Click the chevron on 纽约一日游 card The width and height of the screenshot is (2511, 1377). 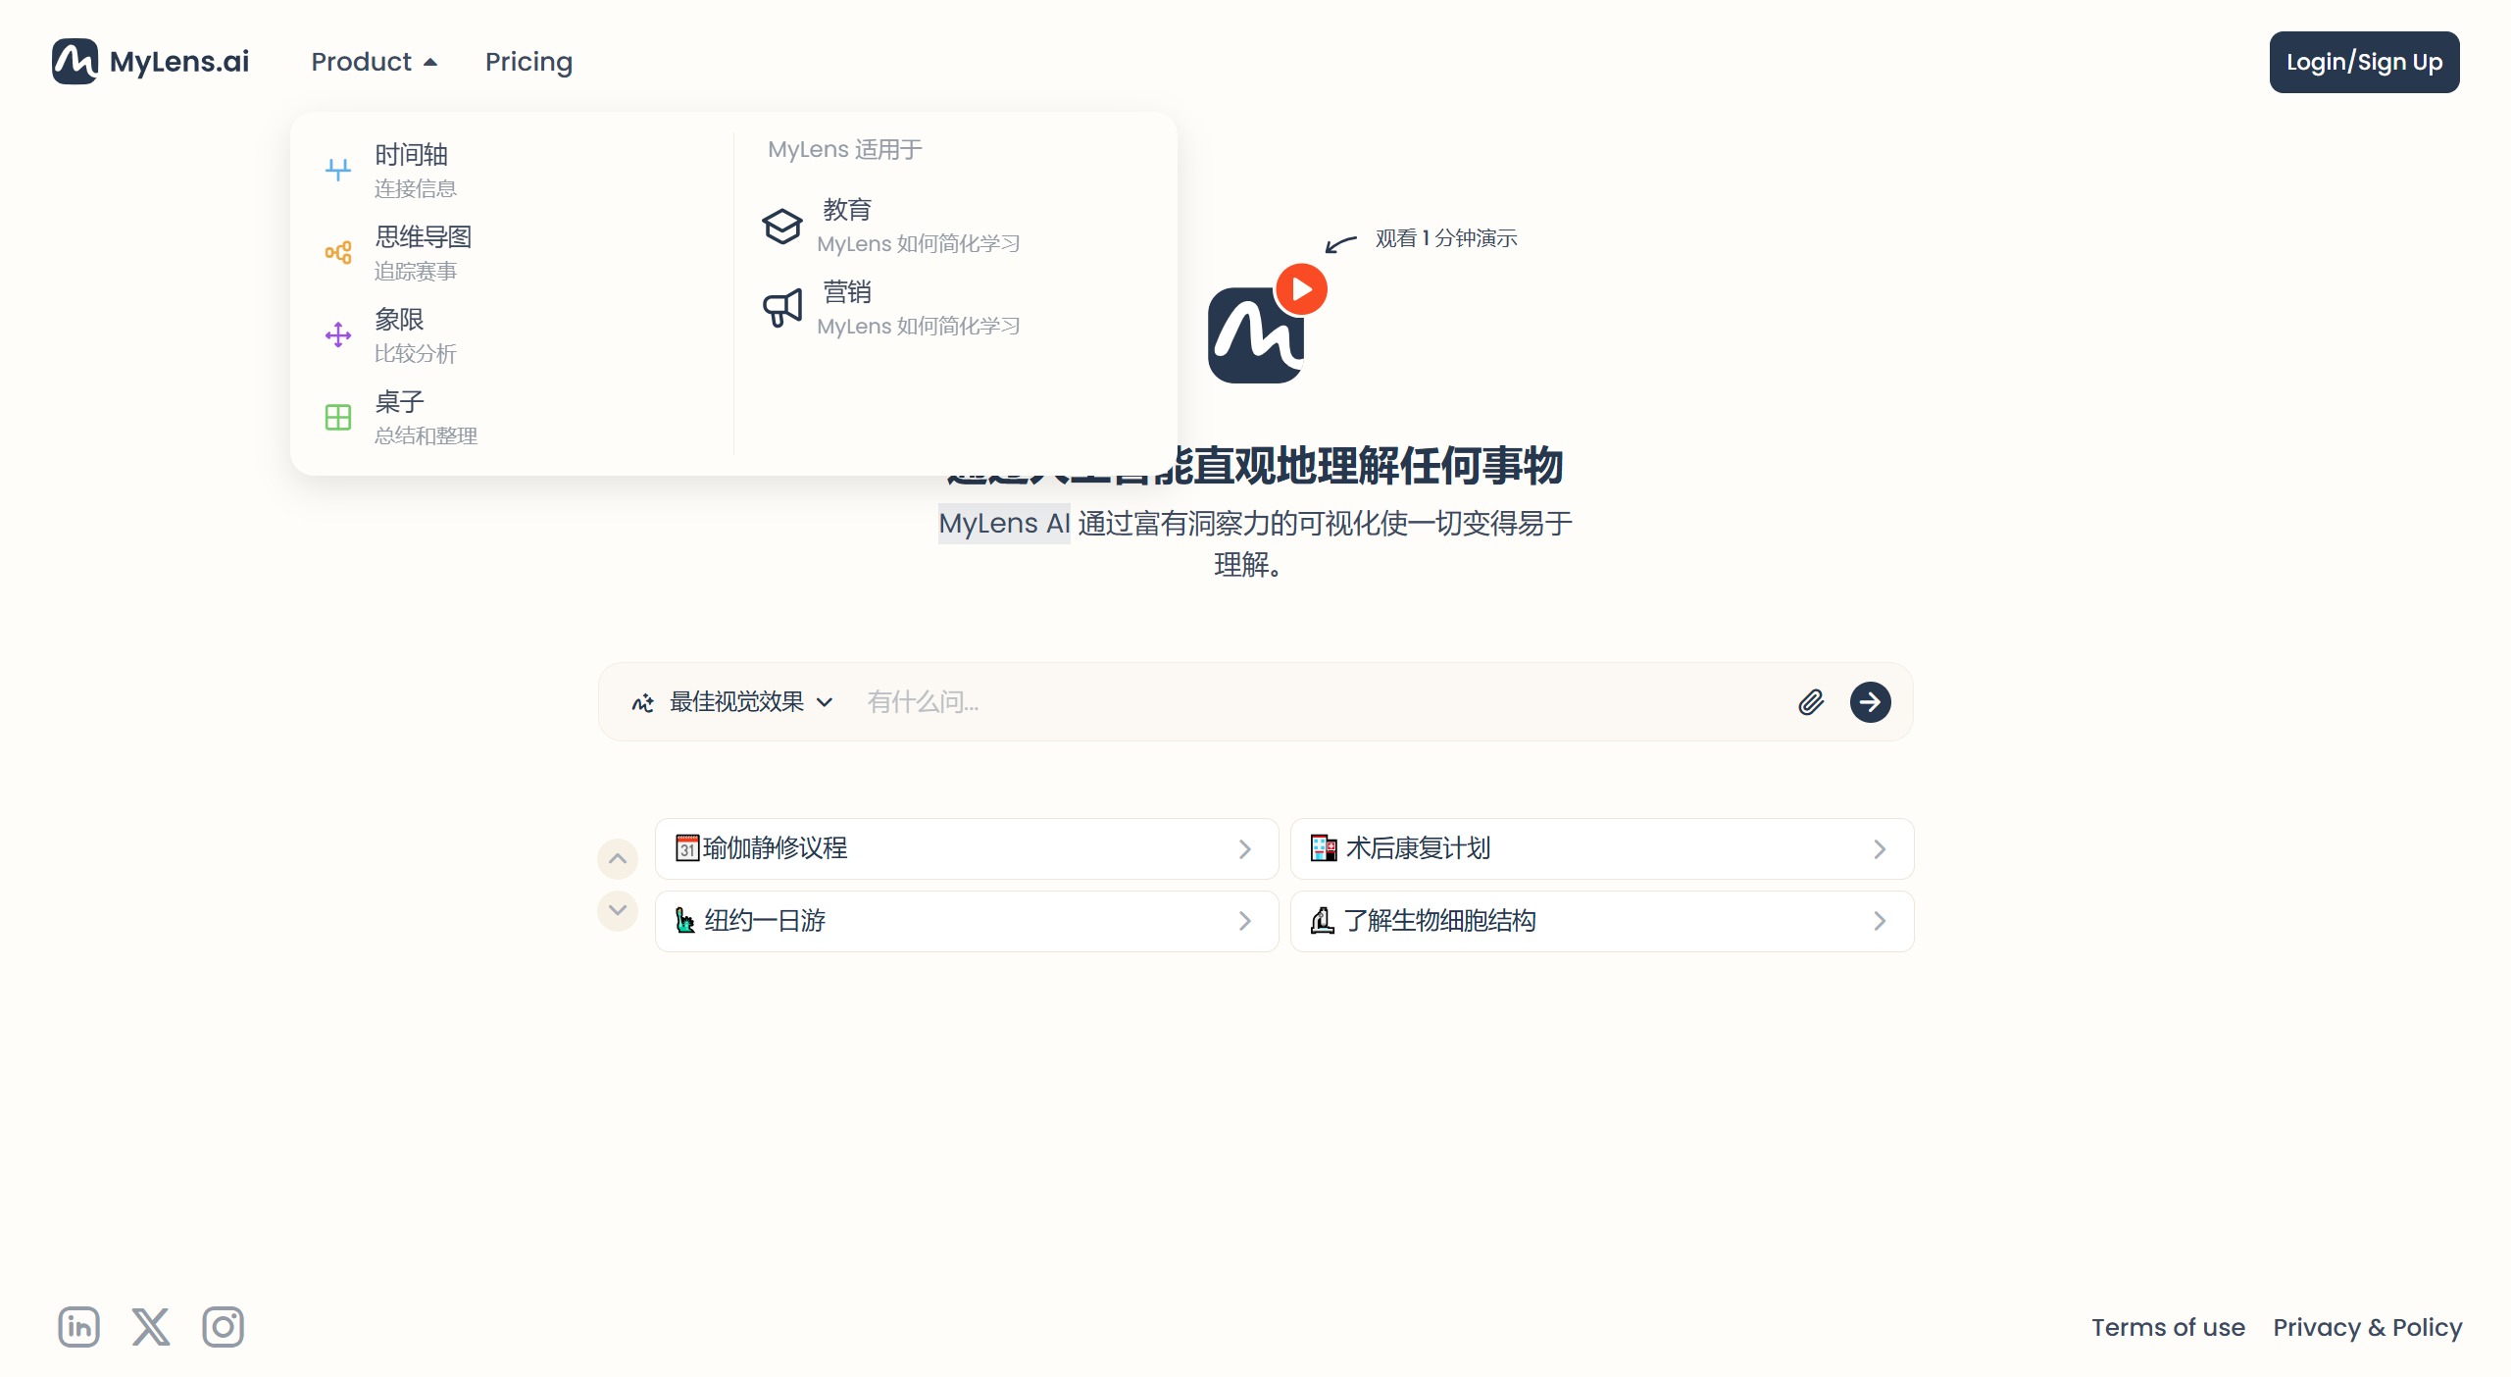pos(1245,921)
